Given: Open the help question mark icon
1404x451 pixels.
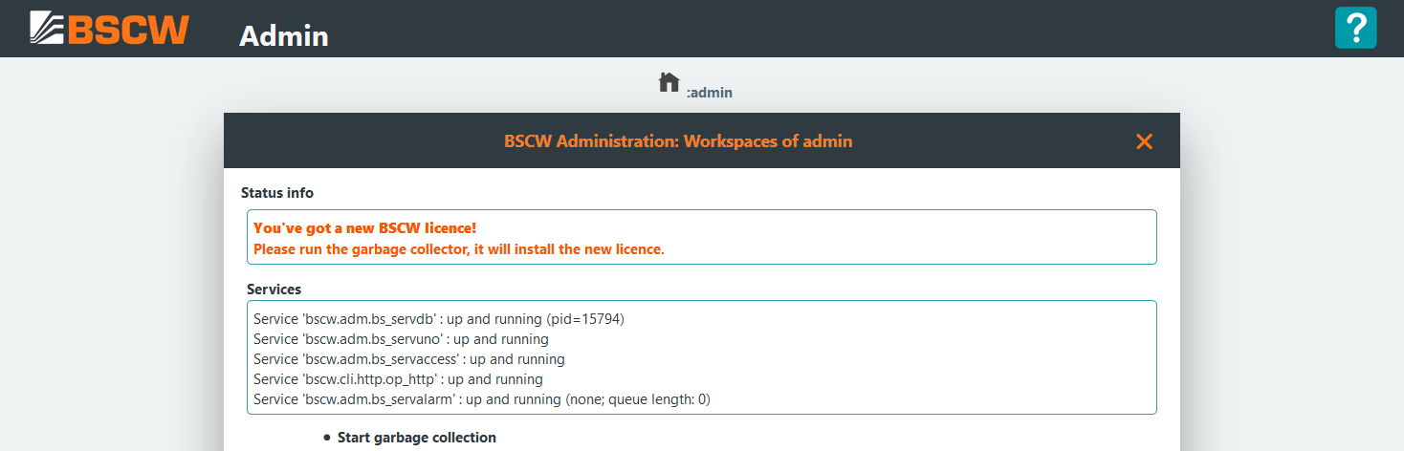Looking at the screenshot, I should [1355, 27].
